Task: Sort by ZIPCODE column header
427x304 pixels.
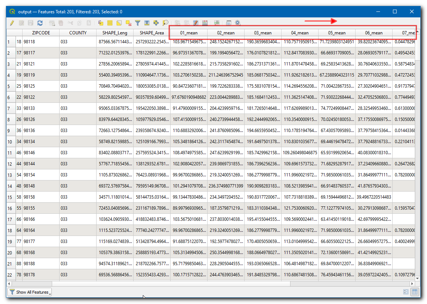Action: (x=41, y=33)
